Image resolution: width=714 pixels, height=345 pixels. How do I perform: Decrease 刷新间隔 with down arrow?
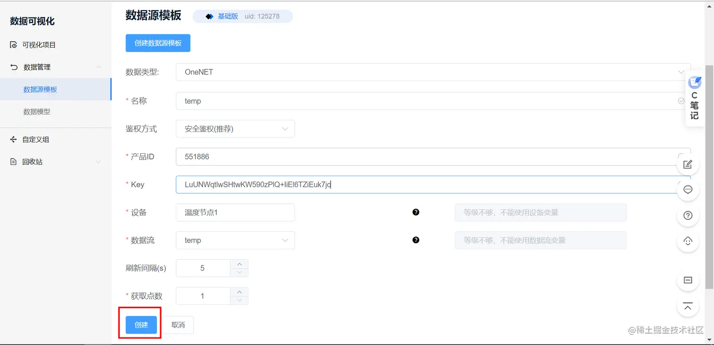[x=239, y=272]
